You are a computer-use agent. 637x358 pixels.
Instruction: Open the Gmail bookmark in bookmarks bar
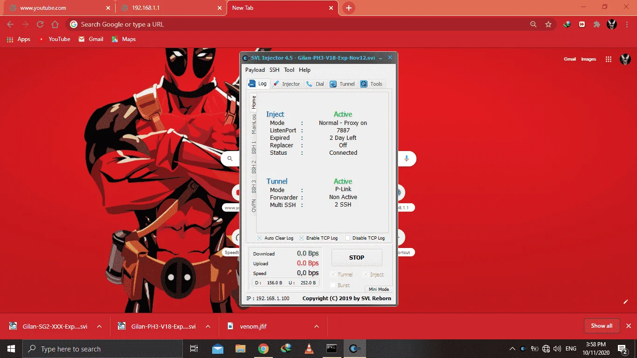pos(91,39)
